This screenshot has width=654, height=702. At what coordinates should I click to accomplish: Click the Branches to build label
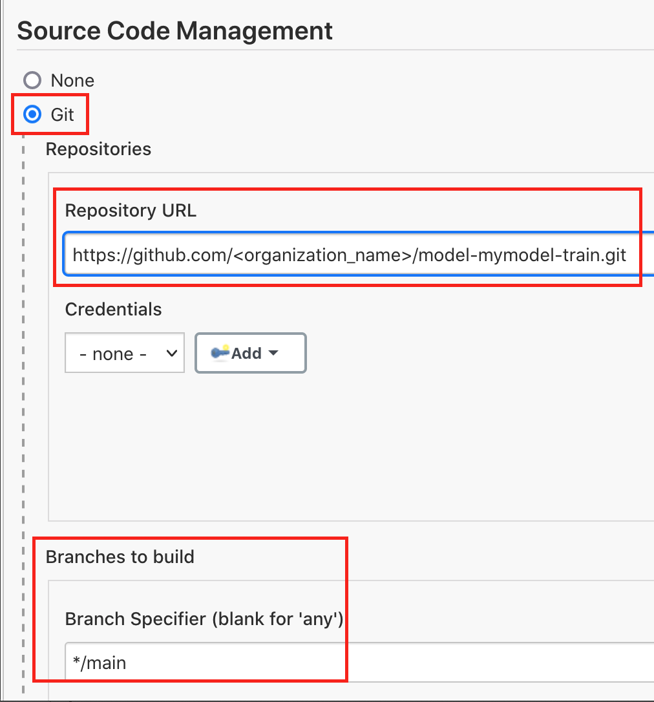(120, 557)
